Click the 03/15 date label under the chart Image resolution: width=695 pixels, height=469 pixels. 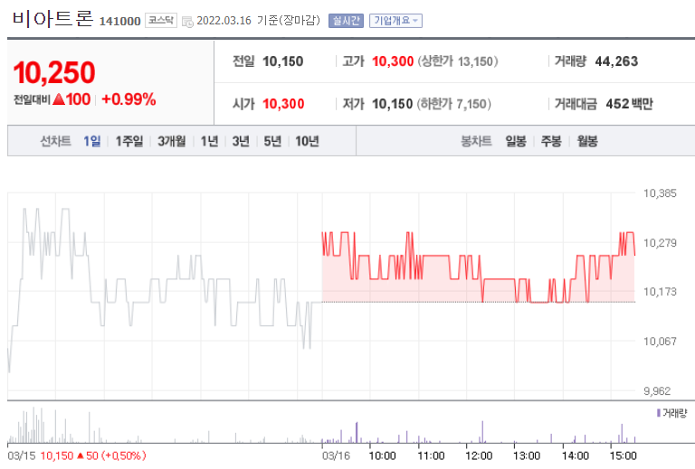tap(22, 455)
